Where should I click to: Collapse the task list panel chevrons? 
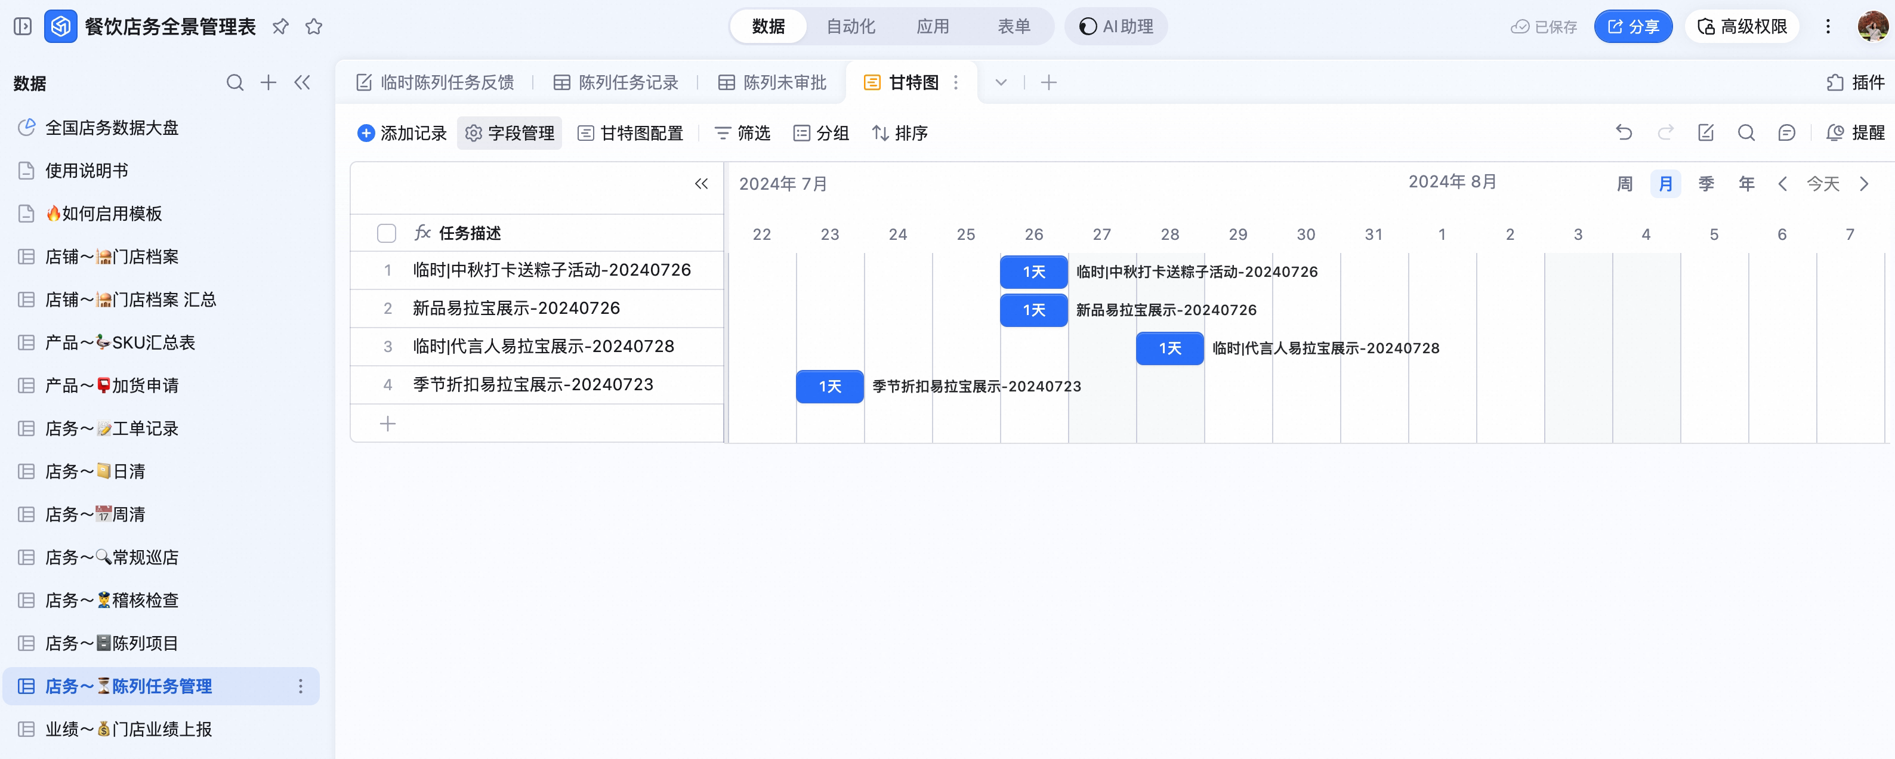click(x=701, y=184)
